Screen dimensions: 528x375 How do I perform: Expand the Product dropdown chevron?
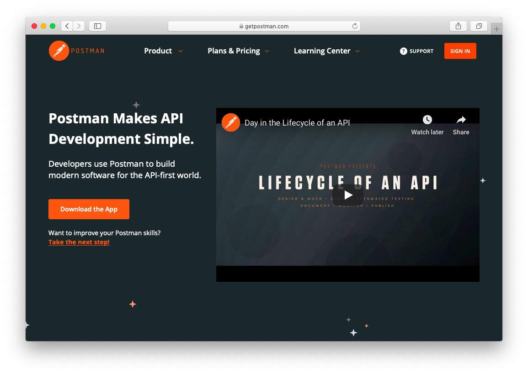tap(181, 51)
